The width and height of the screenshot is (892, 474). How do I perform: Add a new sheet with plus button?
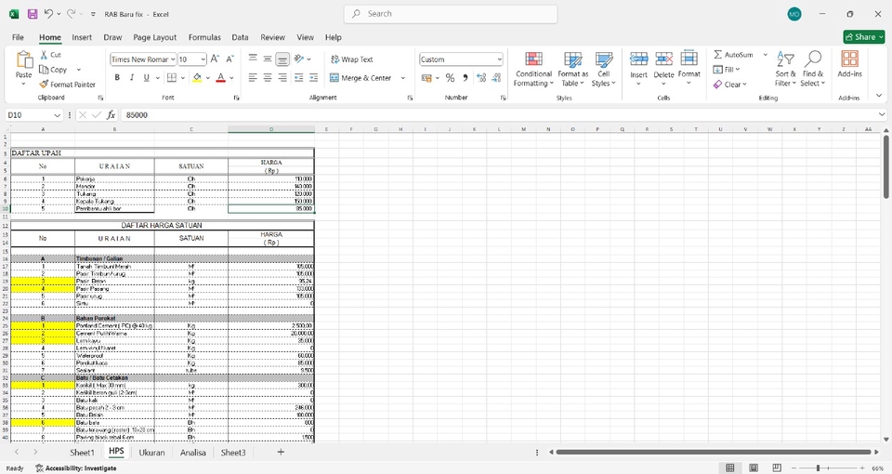281,452
